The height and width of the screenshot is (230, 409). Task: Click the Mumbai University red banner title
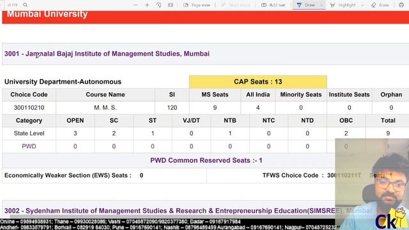[47, 14]
